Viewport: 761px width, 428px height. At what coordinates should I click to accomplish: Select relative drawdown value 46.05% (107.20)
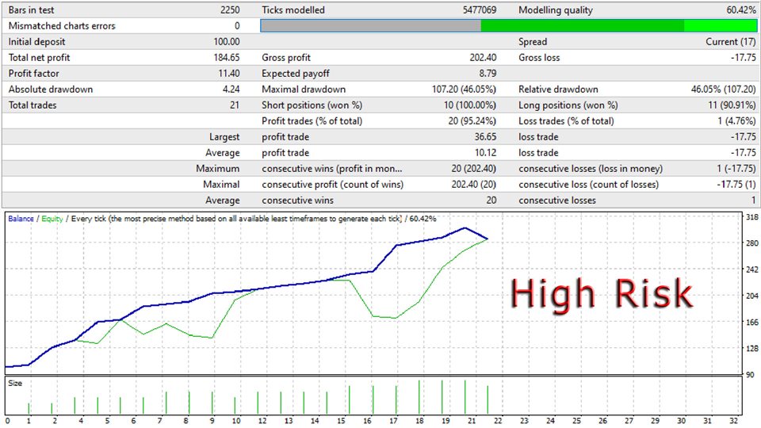click(x=724, y=90)
